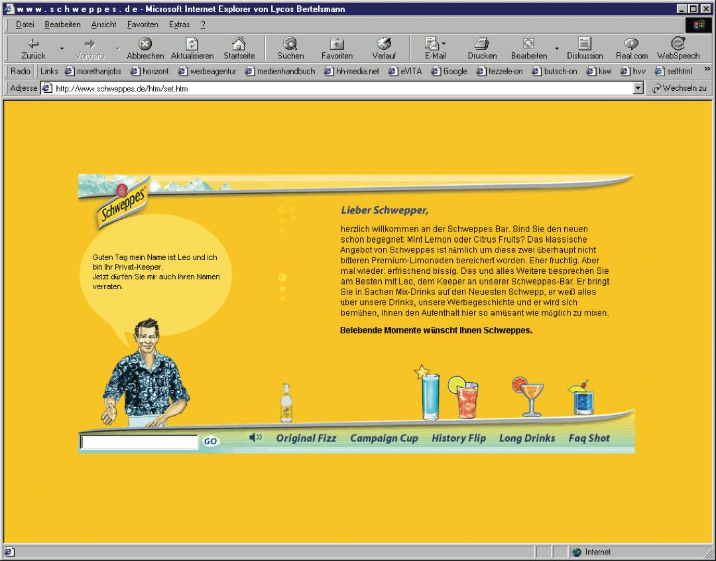
Task: Open the butsch-on link bookmark
Action: [x=554, y=71]
